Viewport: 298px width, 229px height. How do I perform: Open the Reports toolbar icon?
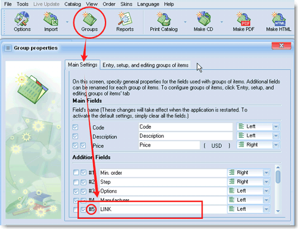(x=125, y=21)
